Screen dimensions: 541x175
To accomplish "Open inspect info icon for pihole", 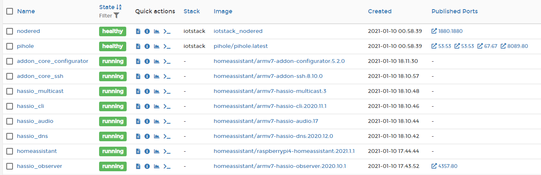I will coord(147,46).
